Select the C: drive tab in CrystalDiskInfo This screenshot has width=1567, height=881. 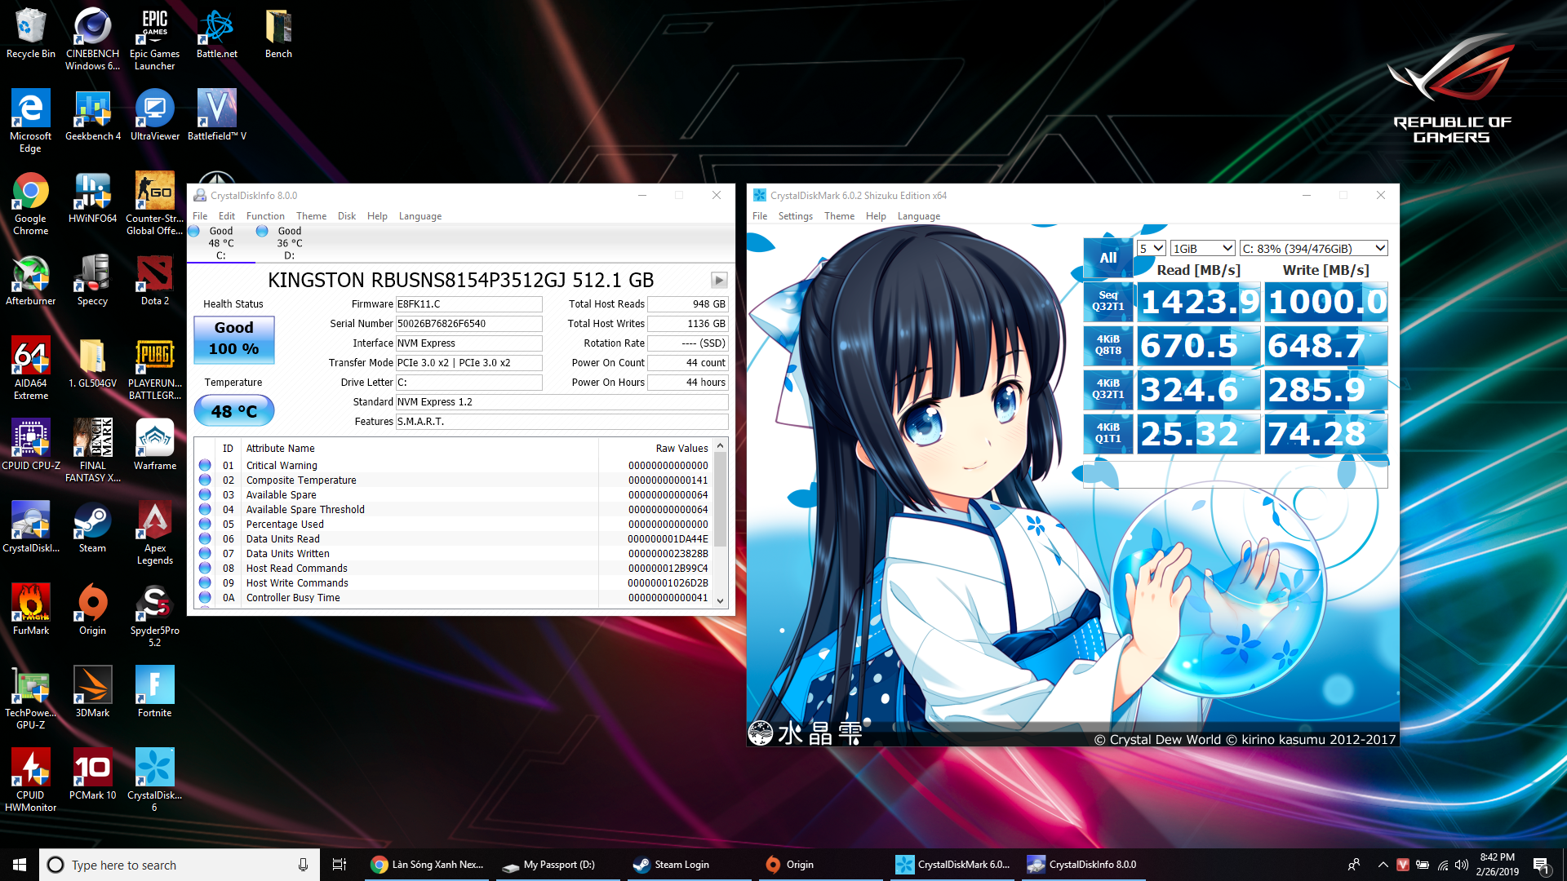coord(220,243)
